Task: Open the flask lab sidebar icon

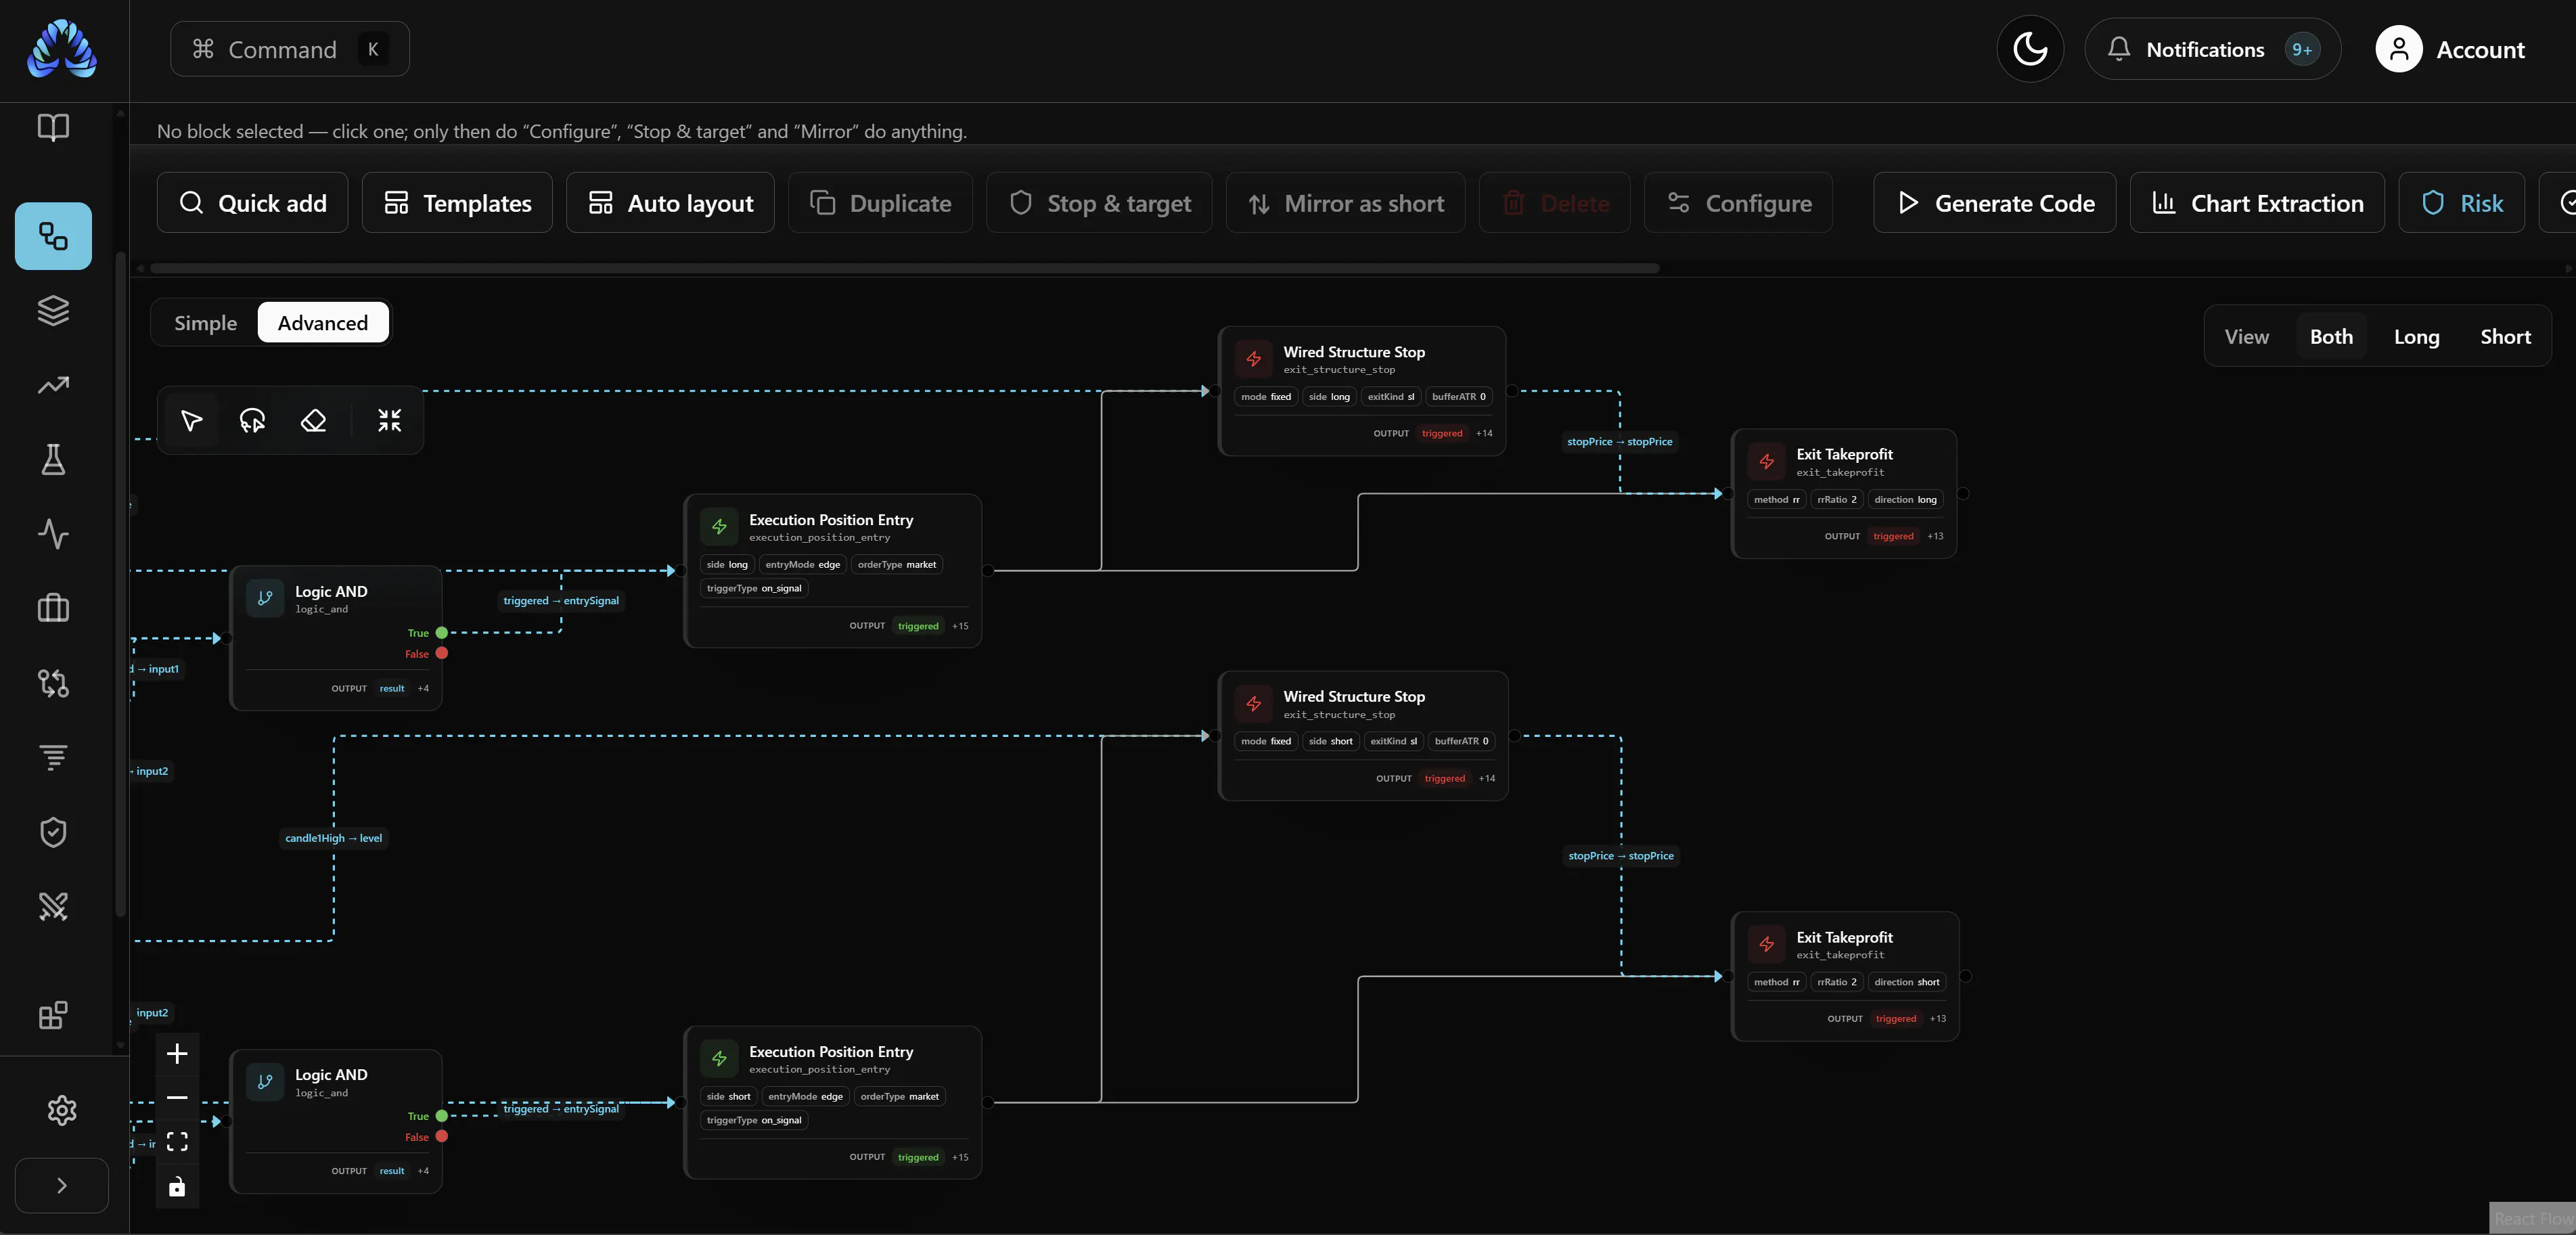Action: (x=53, y=460)
